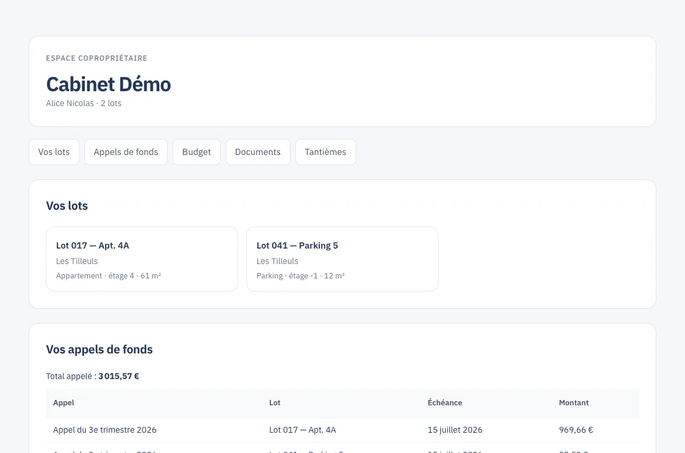The image size is (685, 453).
Task: Click the Échéance column header
Action: (445, 403)
